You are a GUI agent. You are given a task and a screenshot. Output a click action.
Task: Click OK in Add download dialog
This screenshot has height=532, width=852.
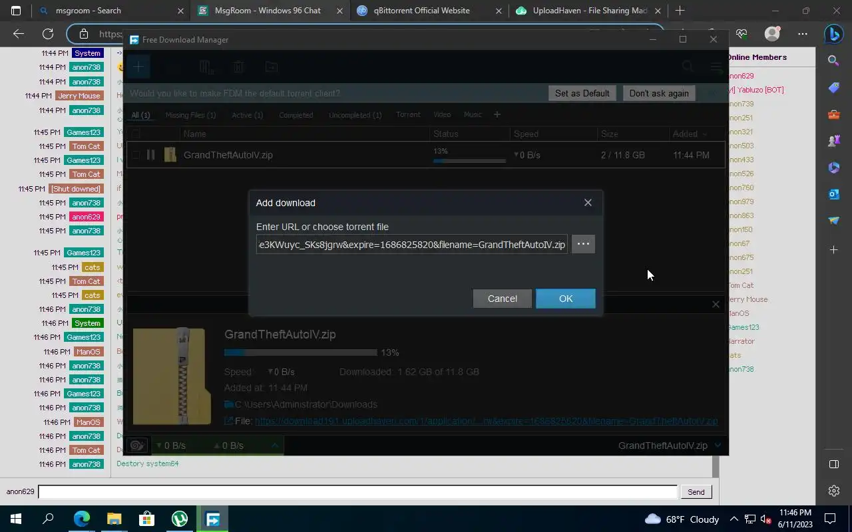coord(566,299)
